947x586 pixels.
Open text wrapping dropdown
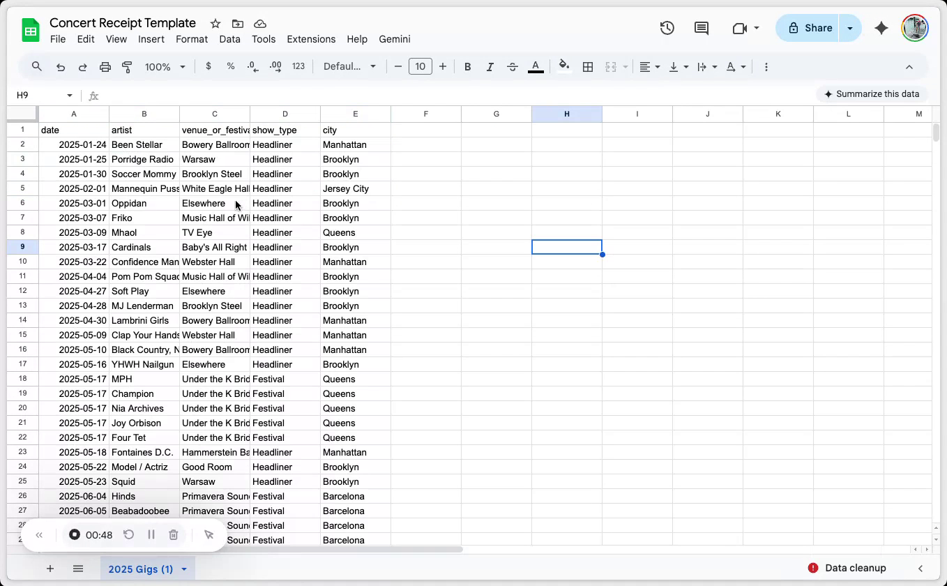tap(707, 67)
